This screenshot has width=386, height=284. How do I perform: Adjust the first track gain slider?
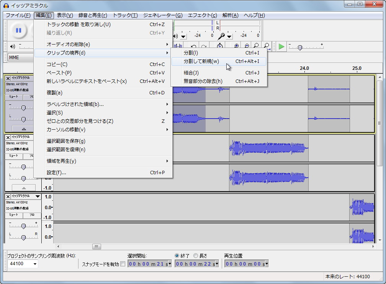[x=23, y=108]
